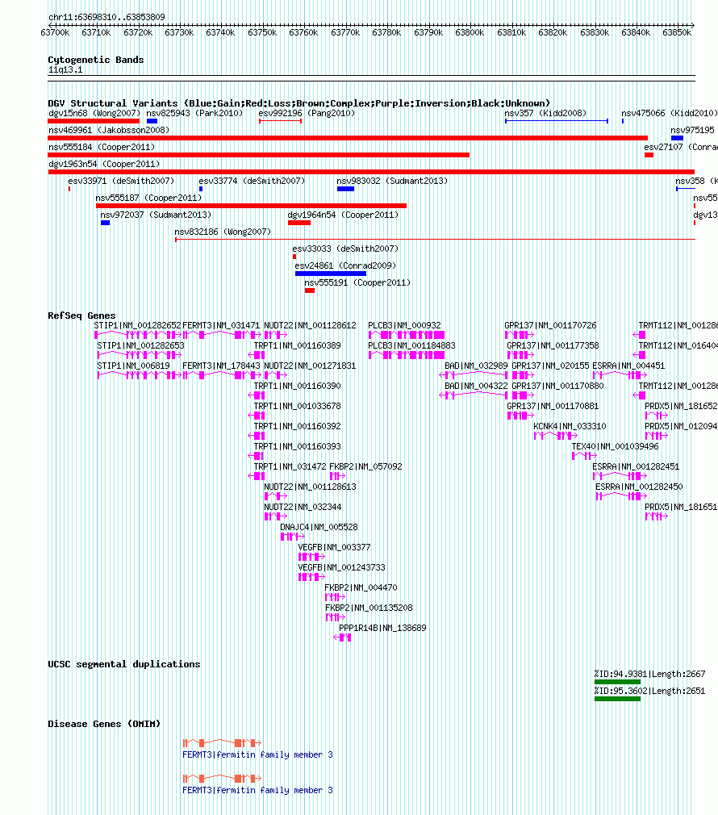This screenshot has height=815, width=718.
Task: Click the blue gain bar under esv24861 (Conrad2009)
Action: point(331,274)
